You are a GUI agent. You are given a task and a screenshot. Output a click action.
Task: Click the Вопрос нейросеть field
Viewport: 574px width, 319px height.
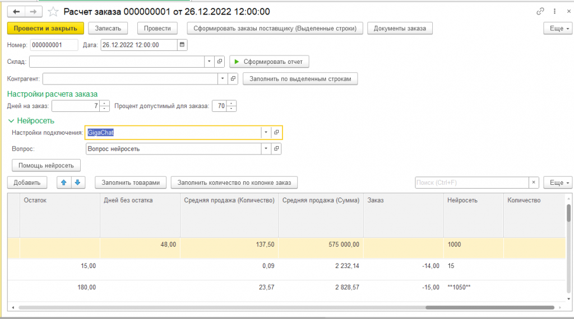tap(173, 149)
